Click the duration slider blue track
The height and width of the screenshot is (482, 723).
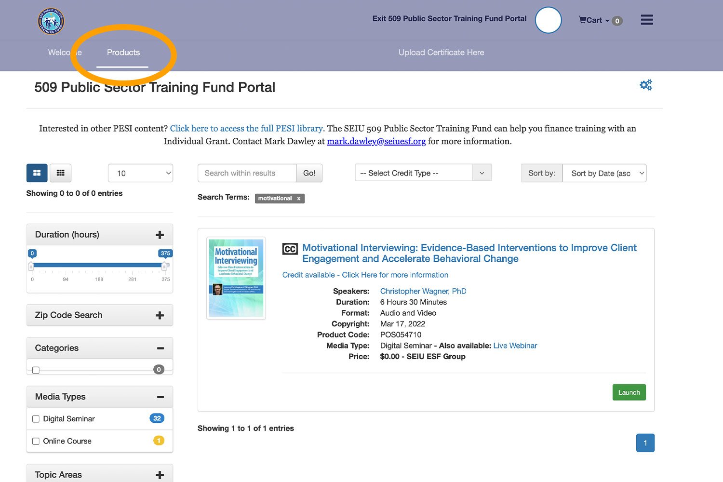tap(98, 265)
